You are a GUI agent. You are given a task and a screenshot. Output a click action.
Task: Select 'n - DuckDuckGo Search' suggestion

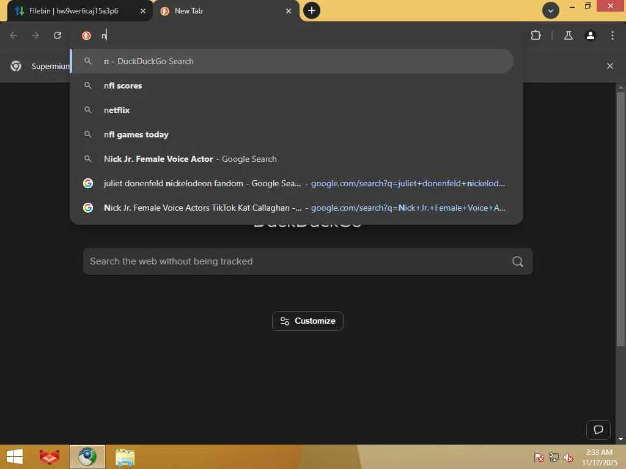coord(292,61)
